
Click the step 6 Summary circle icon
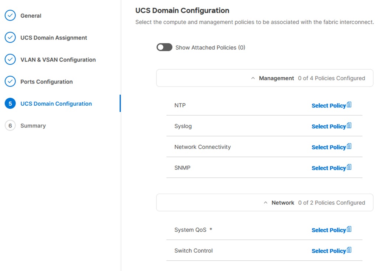pyautogui.click(x=10, y=126)
